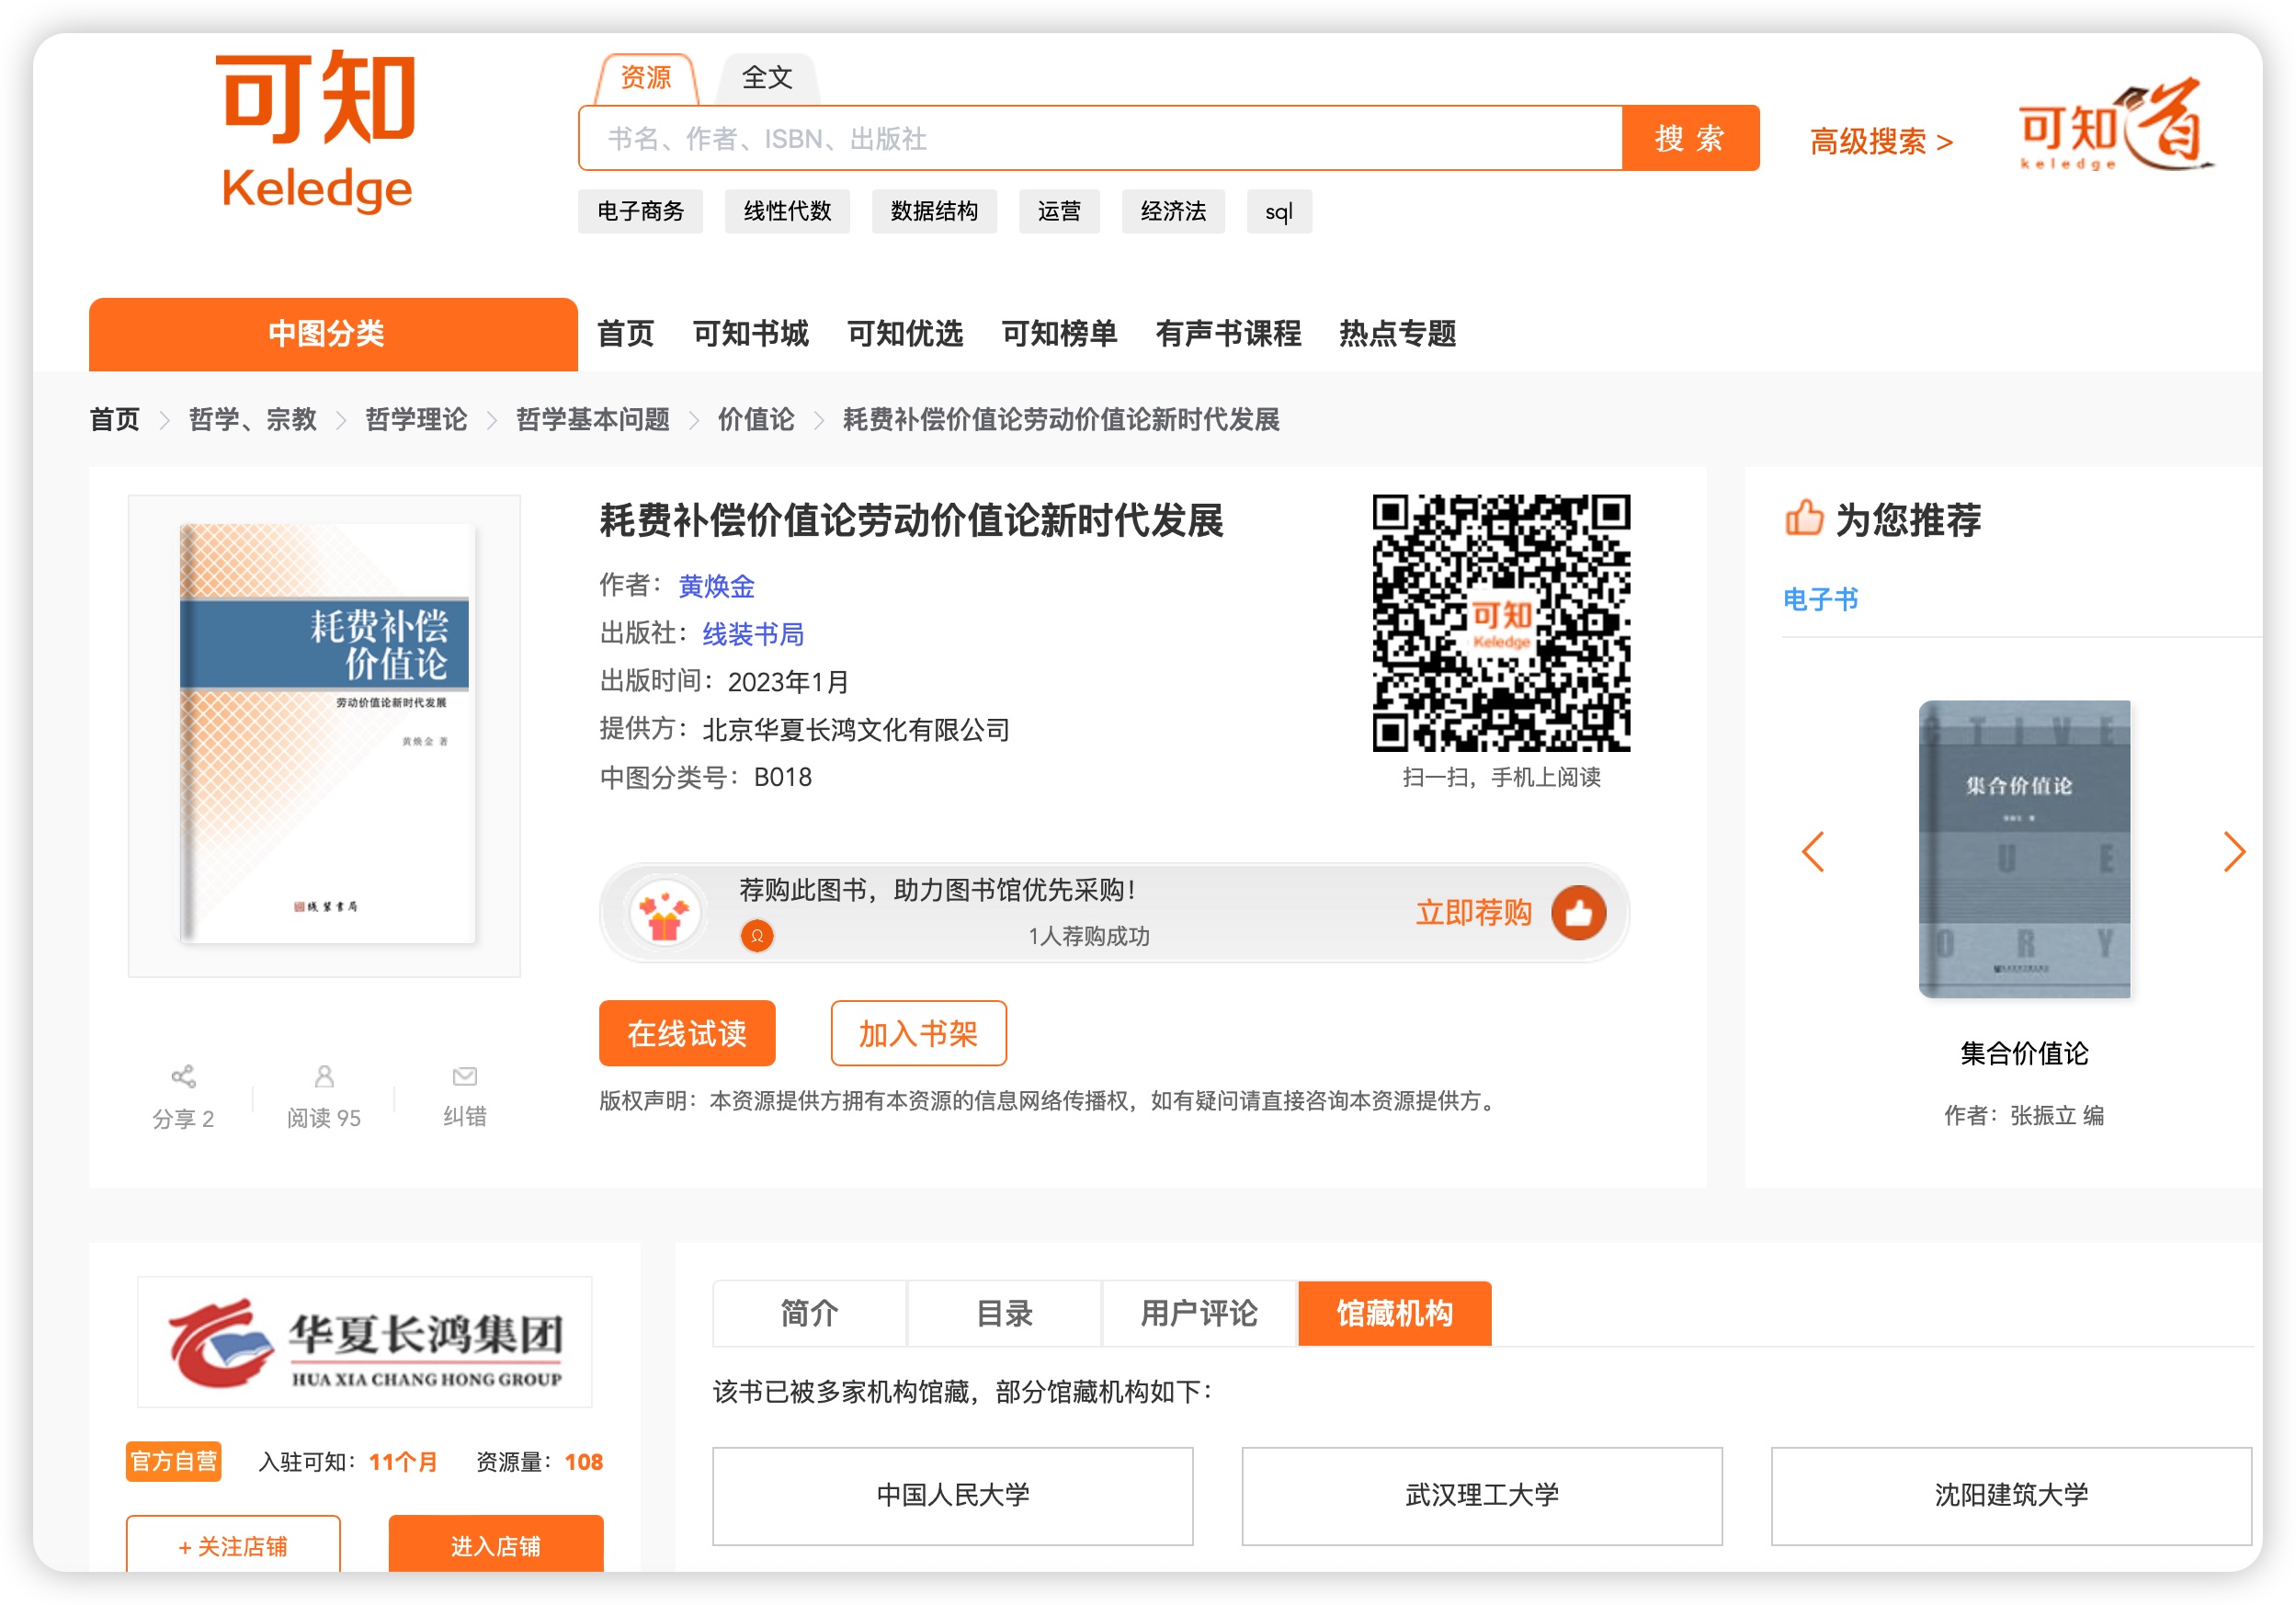
Task: Click the 集合价值论 book title
Action: (x=2024, y=1053)
